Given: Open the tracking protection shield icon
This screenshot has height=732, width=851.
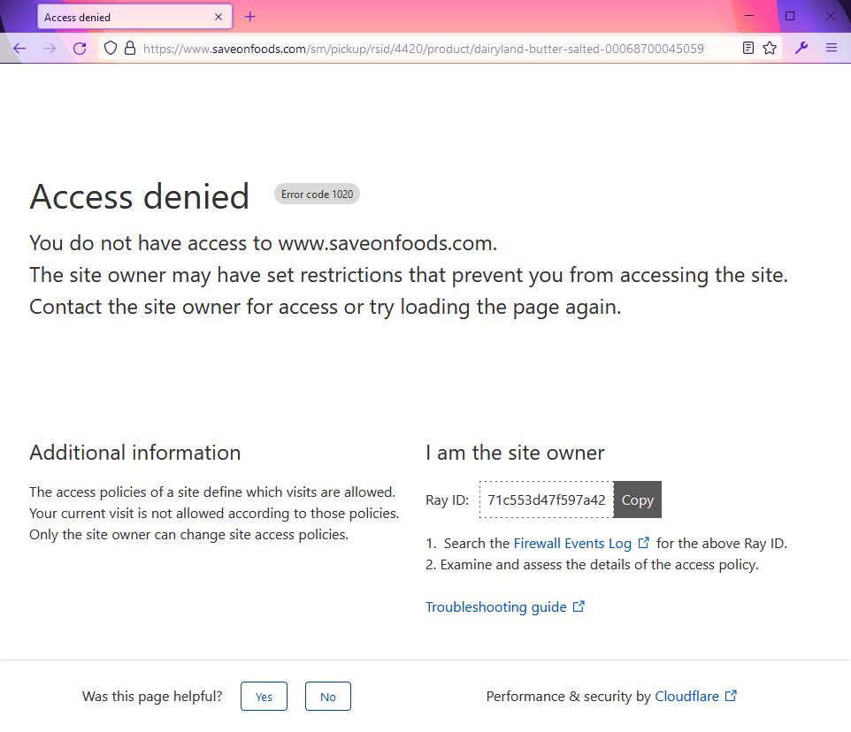Looking at the screenshot, I should pos(111,49).
